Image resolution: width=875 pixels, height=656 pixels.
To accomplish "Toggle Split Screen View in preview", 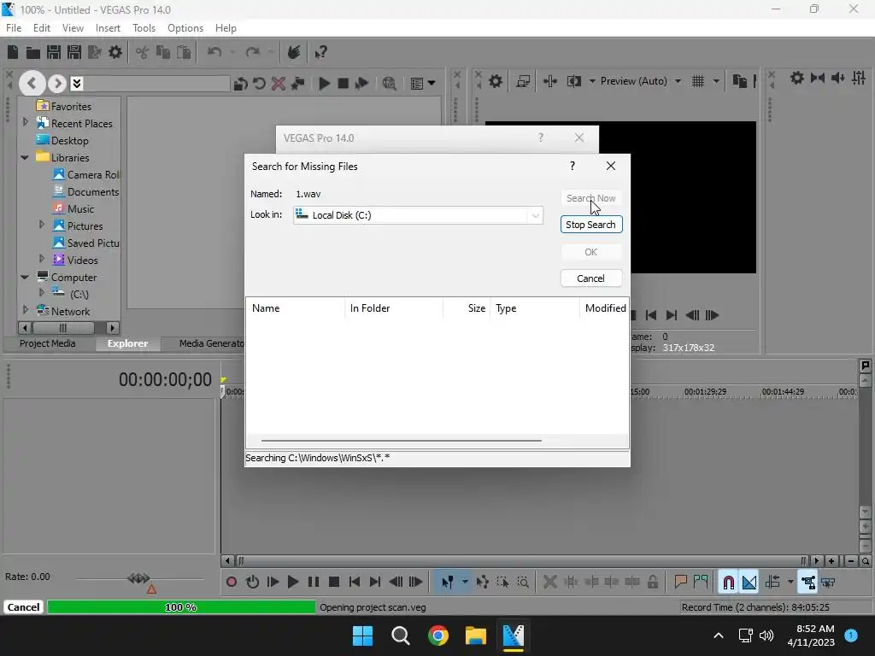I will [x=573, y=81].
